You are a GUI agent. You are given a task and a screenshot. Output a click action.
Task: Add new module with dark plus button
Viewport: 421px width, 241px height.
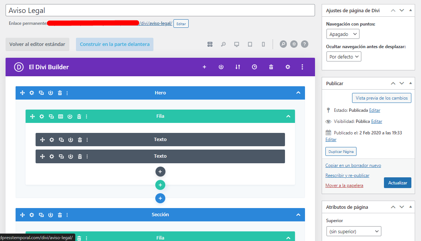160,171
